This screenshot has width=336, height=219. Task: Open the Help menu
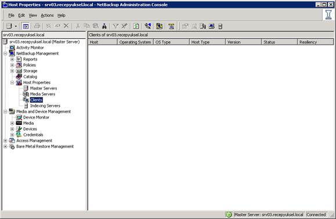pos(62,16)
